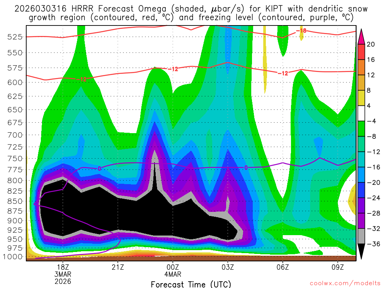384x288 pixels.
Task: Click the 00Z time axis label
Action: [x=173, y=267]
